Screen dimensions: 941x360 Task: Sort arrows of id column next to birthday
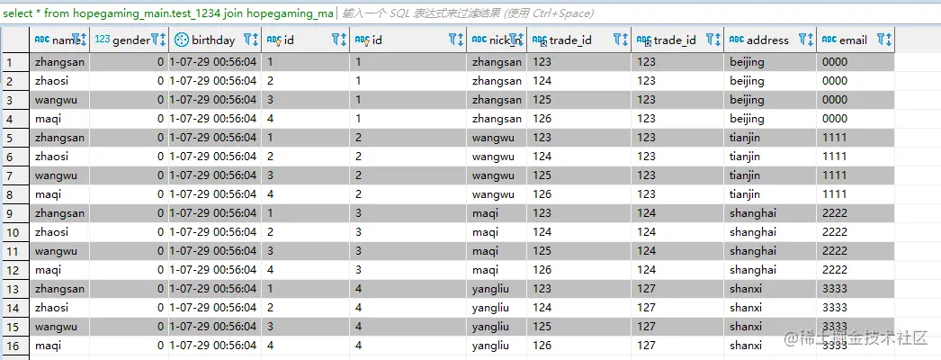click(x=344, y=40)
